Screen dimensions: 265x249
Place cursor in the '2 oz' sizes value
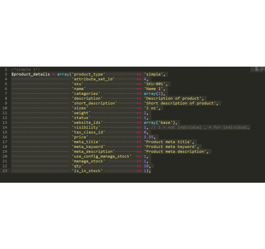tap(151, 108)
